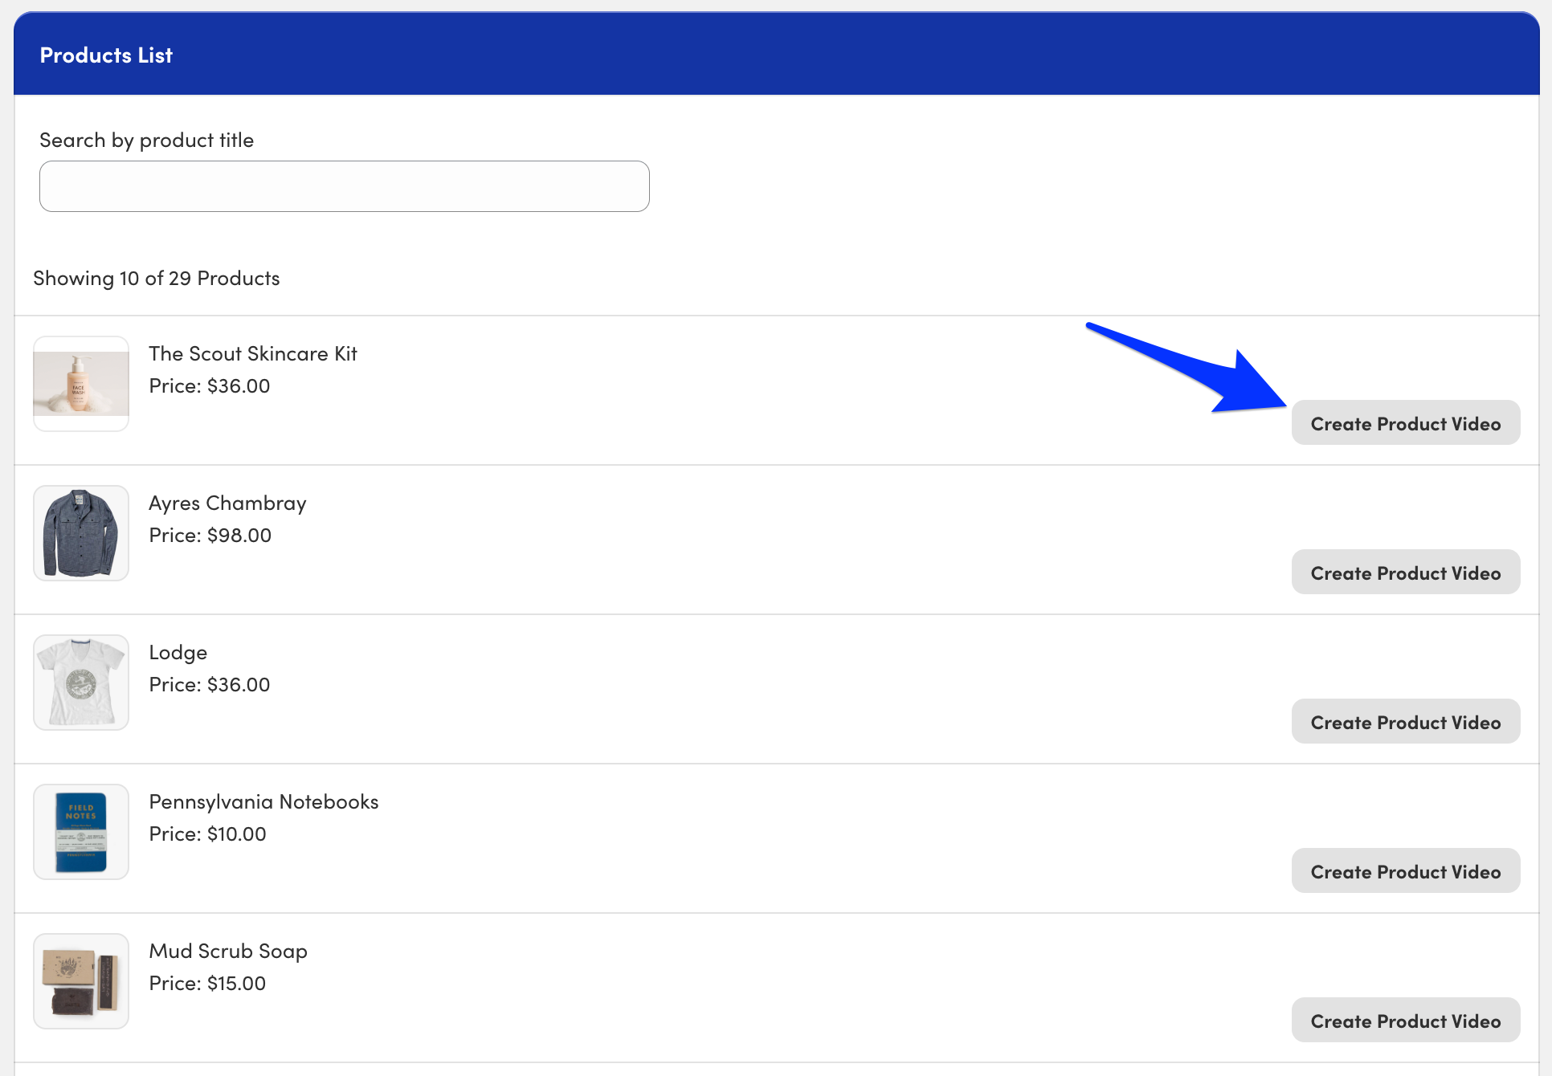Click the Scout Skincare Kit product thumbnail

pos(81,384)
